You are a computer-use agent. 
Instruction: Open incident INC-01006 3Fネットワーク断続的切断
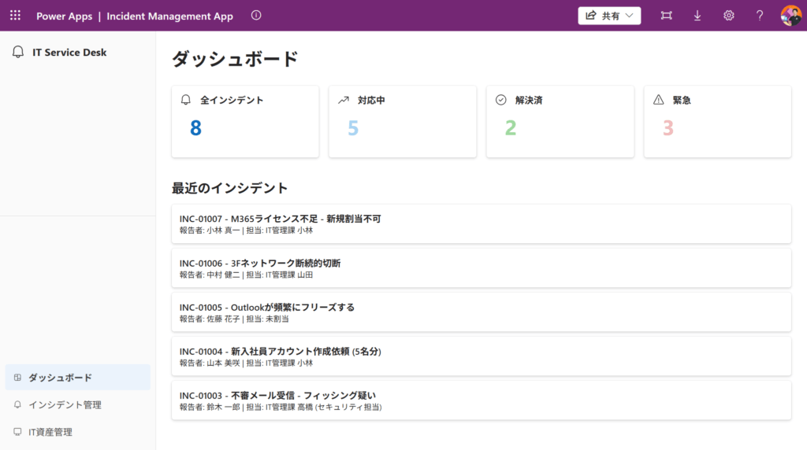pos(481,268)
